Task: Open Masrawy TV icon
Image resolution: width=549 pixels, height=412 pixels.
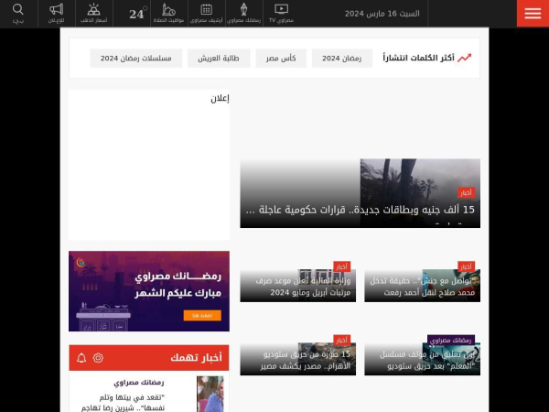Action: coord(281,14)
